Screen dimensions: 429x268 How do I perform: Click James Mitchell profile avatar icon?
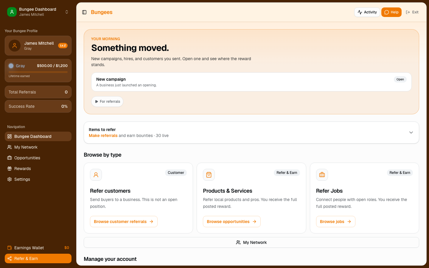(15, 46)
